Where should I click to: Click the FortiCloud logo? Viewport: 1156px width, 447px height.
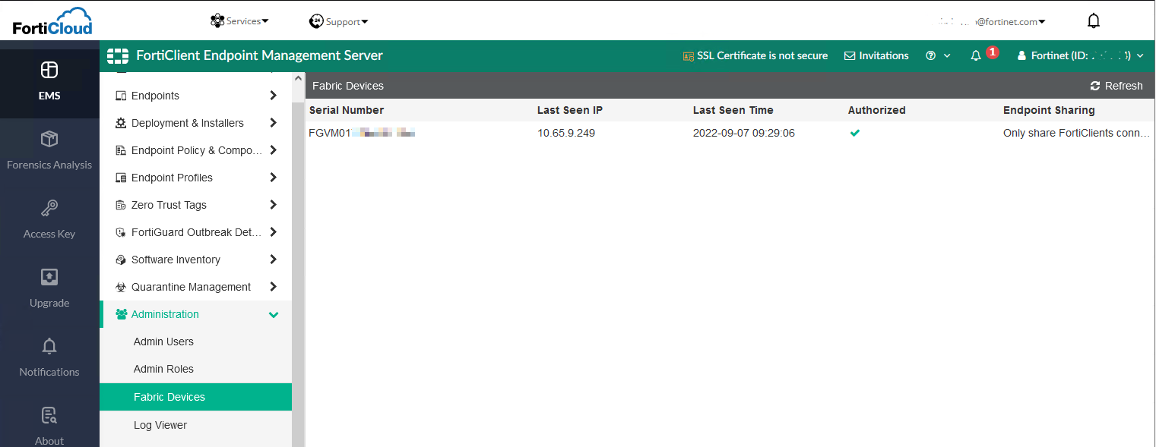pos(50,20)
